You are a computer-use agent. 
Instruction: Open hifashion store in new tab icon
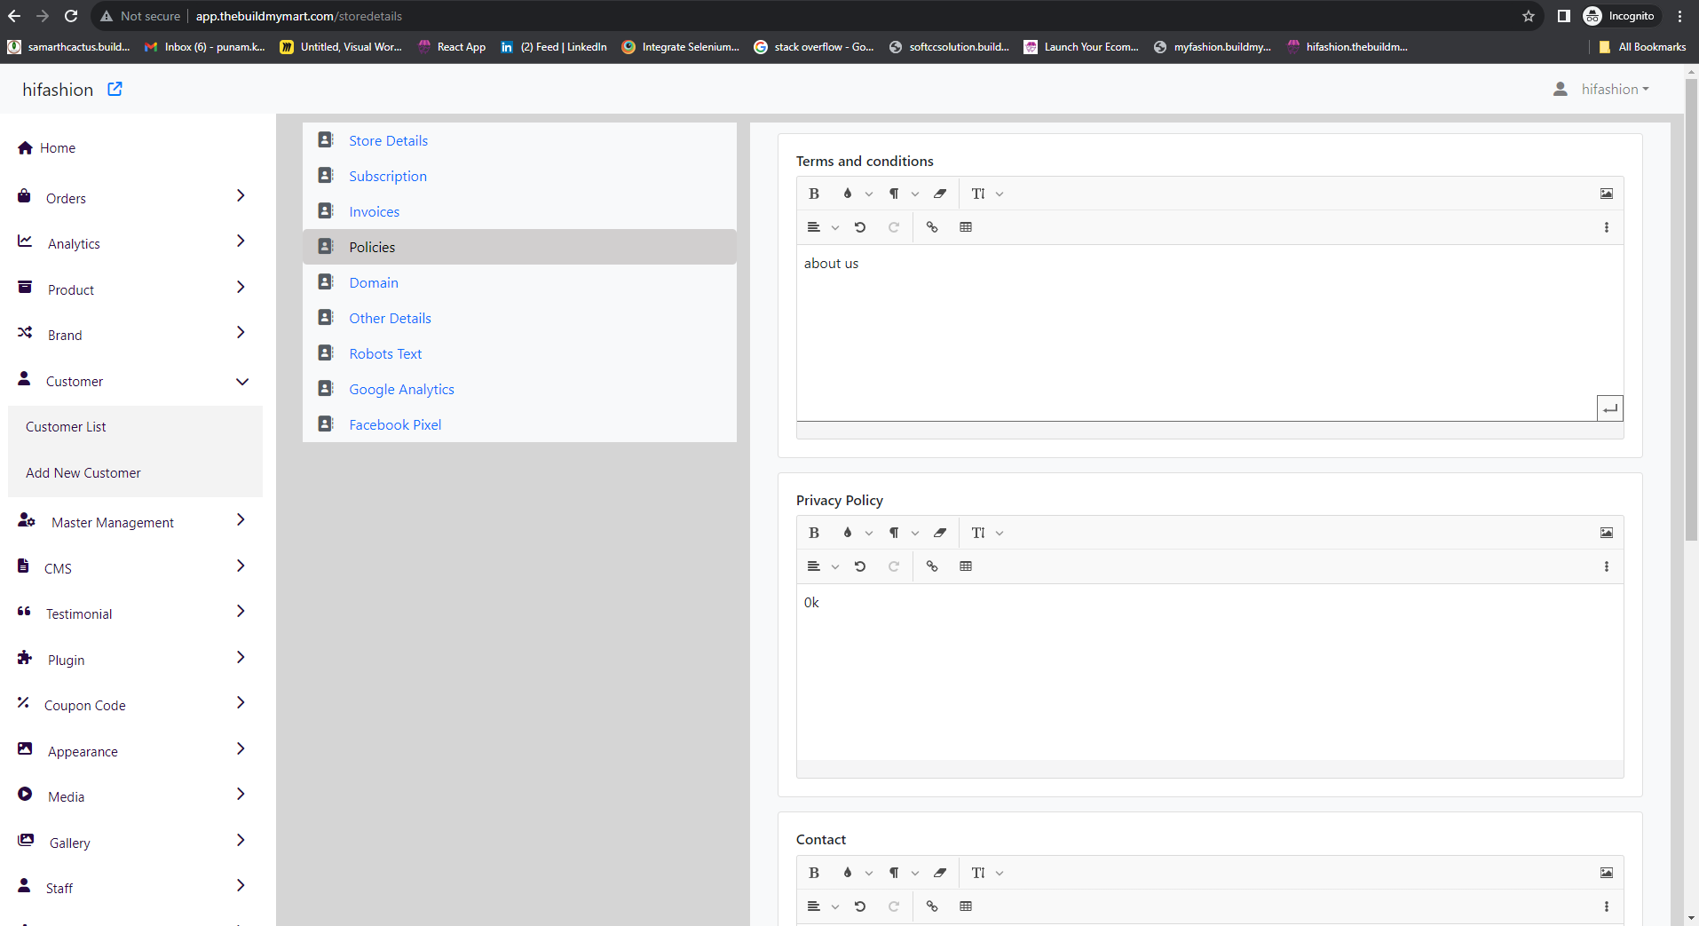[x=115, y=89]
